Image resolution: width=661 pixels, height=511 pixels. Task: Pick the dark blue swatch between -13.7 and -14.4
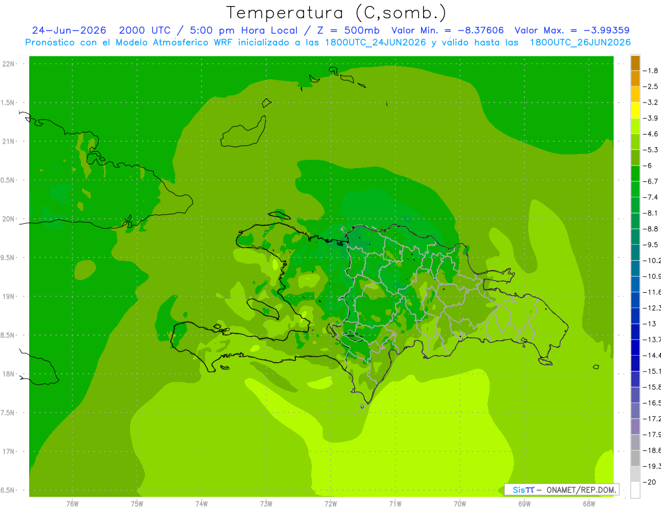635,347
